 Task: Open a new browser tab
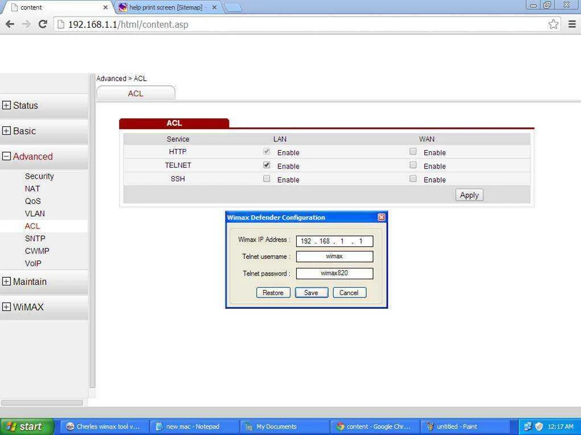[x=233, y=7]
